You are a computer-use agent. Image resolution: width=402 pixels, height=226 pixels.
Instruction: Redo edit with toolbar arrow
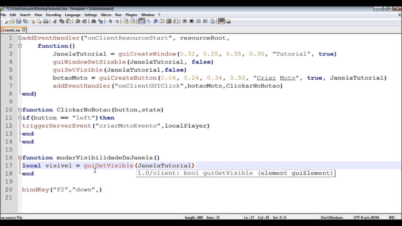84,21
